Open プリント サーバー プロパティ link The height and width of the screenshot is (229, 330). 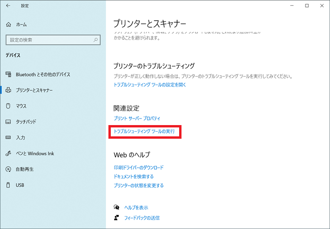137,118
